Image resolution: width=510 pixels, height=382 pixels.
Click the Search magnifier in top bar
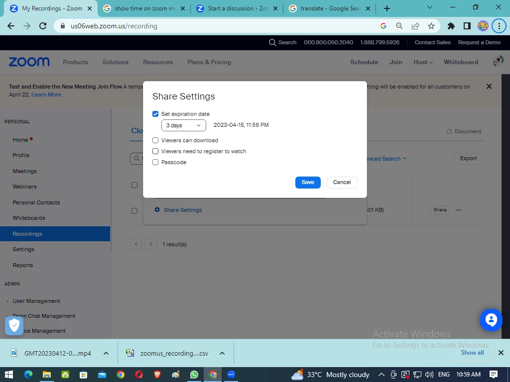pyautogui.click(x=272, y=43)
